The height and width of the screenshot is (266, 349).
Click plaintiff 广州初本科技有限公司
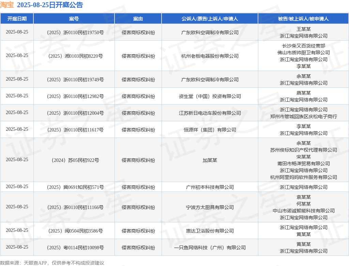click(x=210, y=187)
